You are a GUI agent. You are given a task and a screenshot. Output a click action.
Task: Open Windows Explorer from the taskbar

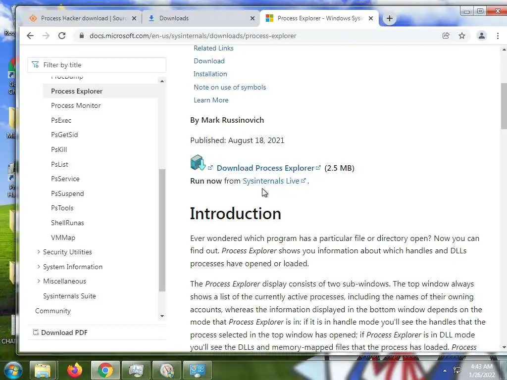tap(43, 370)
